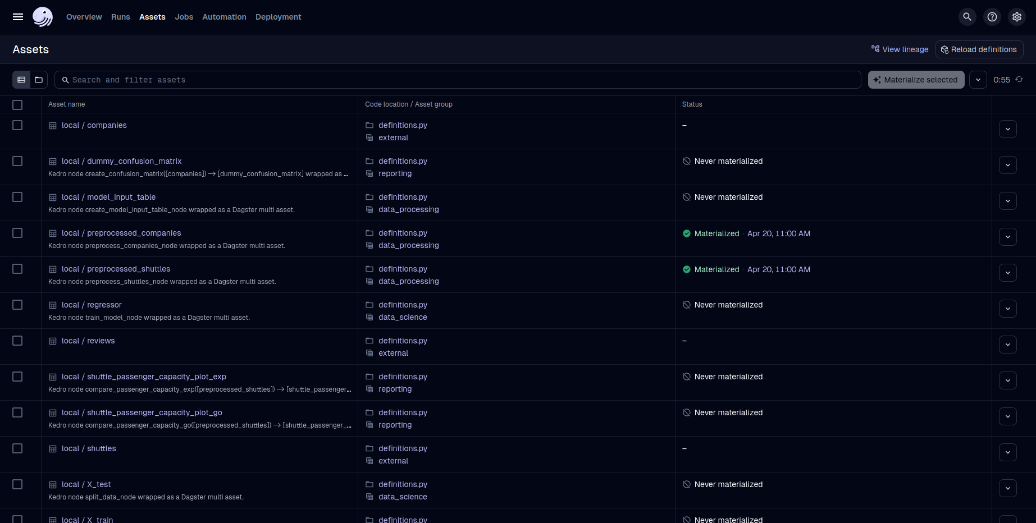1036x523 pixels.
Task: Go to the Deployment tab
Action: (x=279, y=17)
